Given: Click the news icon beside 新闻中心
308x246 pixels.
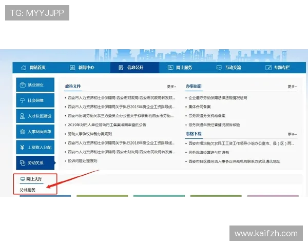Looking at the screenshot, I should [72, 68].
